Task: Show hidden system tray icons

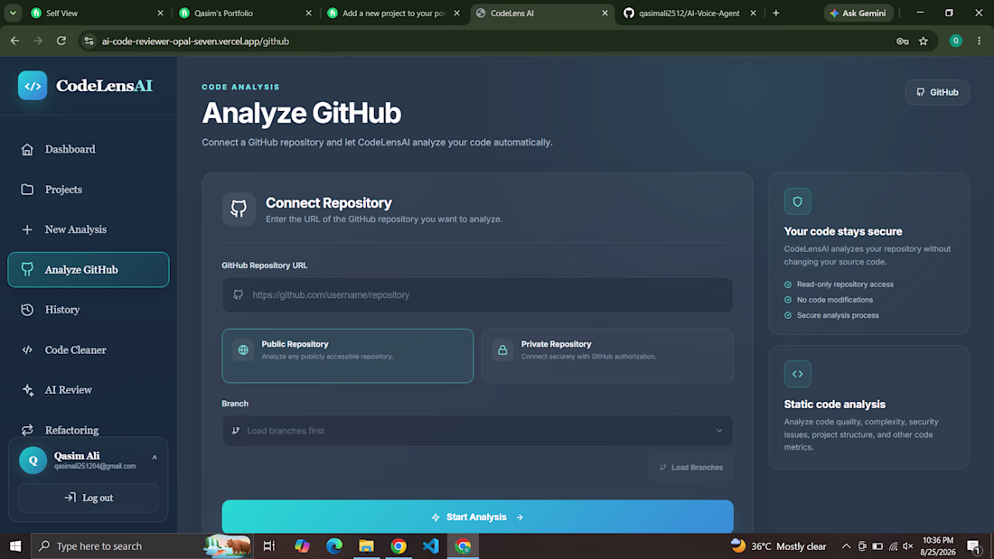Action: (847, 545)
